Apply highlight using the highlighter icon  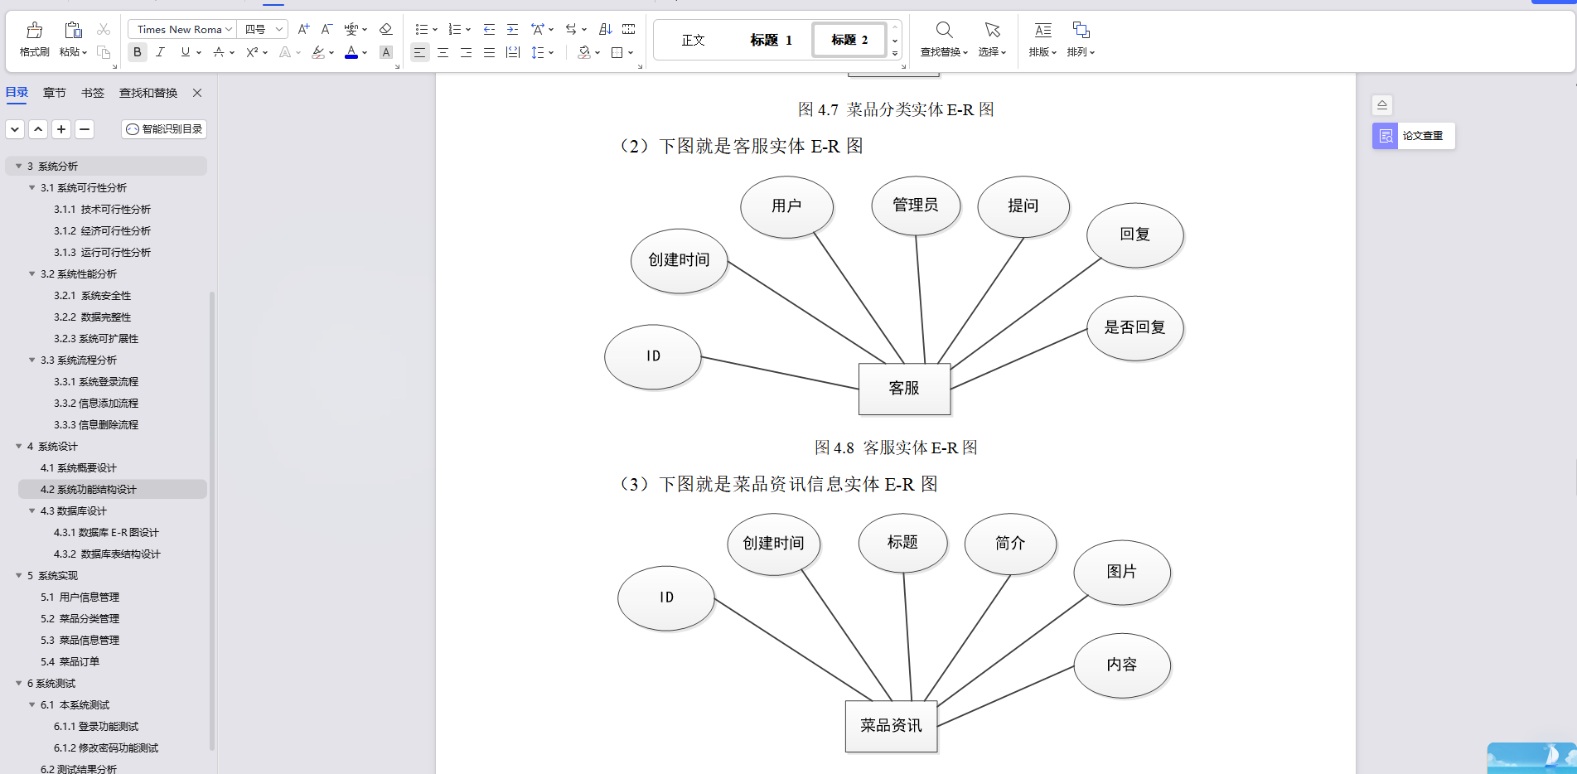[319, 52]
